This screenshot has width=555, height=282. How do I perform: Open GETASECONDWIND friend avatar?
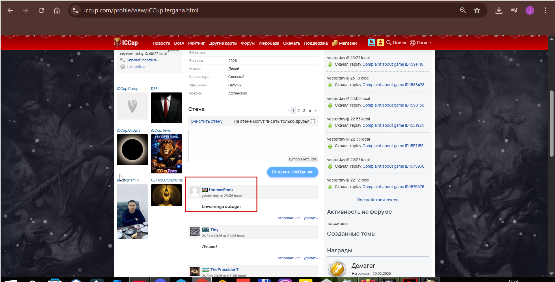point(166,195)
